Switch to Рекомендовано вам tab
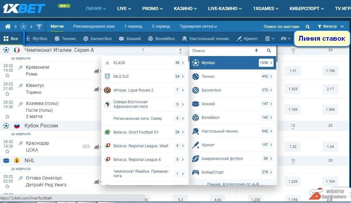The height and width of the screenshot is (203, 351). pyautogui.click(x=94, y=26)
